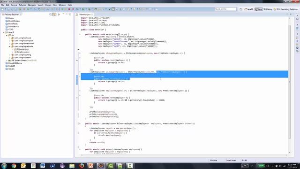Open PowerPoint from the taskbar
Screen dimensions: 300x169
point(90,166)
